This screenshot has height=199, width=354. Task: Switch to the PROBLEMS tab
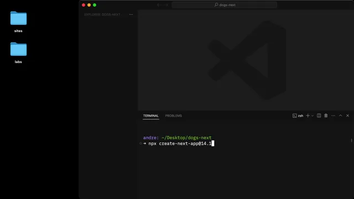[x=173, y=116]
